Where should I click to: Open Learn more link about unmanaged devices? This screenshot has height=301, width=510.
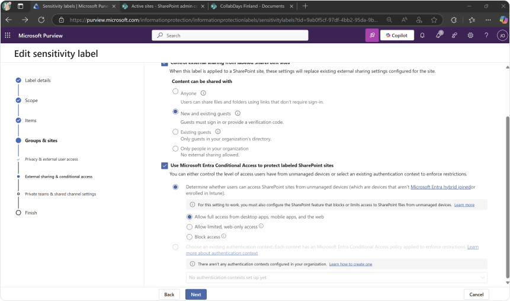pyautogui.click(x=464, y=205)
